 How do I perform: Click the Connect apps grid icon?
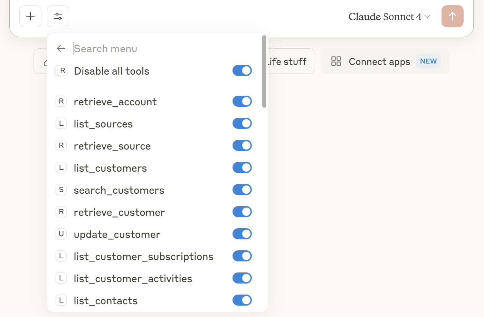(x=336, y=61)
